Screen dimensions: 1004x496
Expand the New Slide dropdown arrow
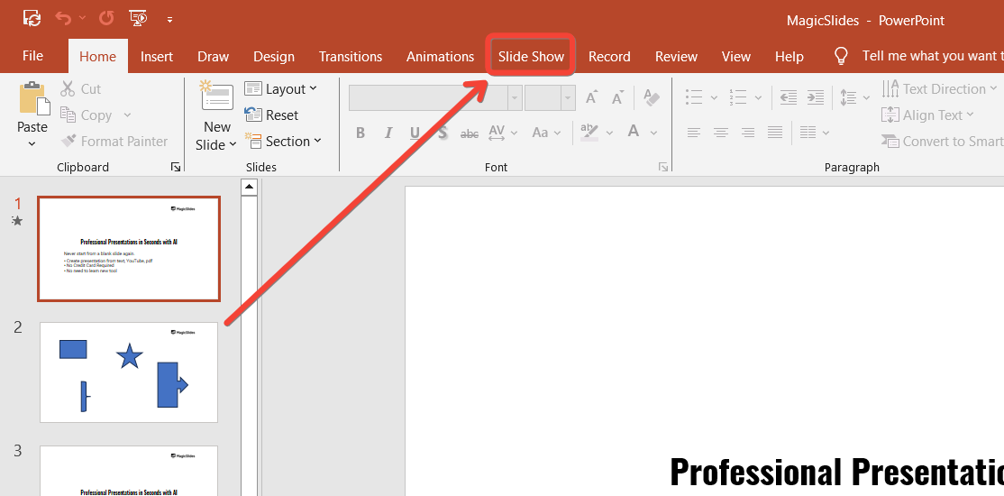point(233,145)
